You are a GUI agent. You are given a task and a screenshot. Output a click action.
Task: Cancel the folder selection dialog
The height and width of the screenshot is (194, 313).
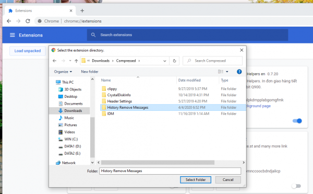point(228,179)
